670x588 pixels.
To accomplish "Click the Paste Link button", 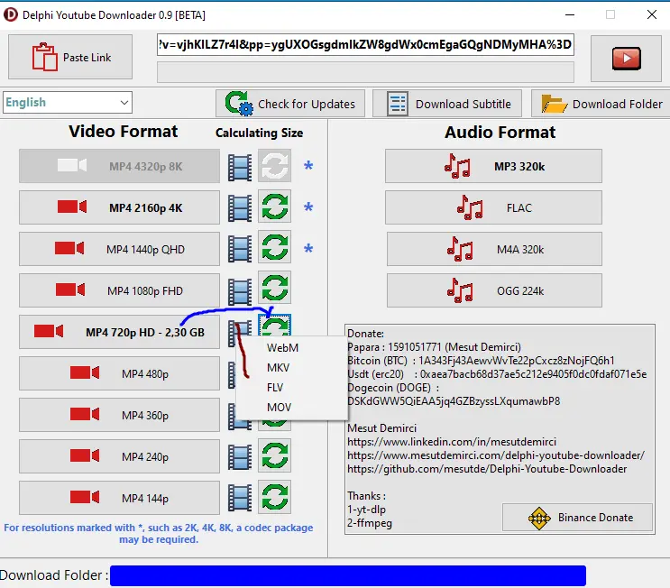I will [70, 57].
